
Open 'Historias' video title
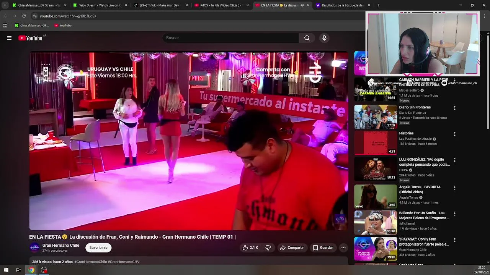[x=406, y=133]
